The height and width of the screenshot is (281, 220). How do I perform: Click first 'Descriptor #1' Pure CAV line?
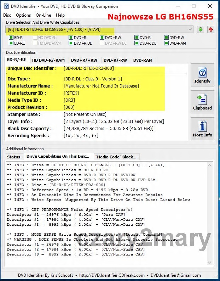click(66, 214)
